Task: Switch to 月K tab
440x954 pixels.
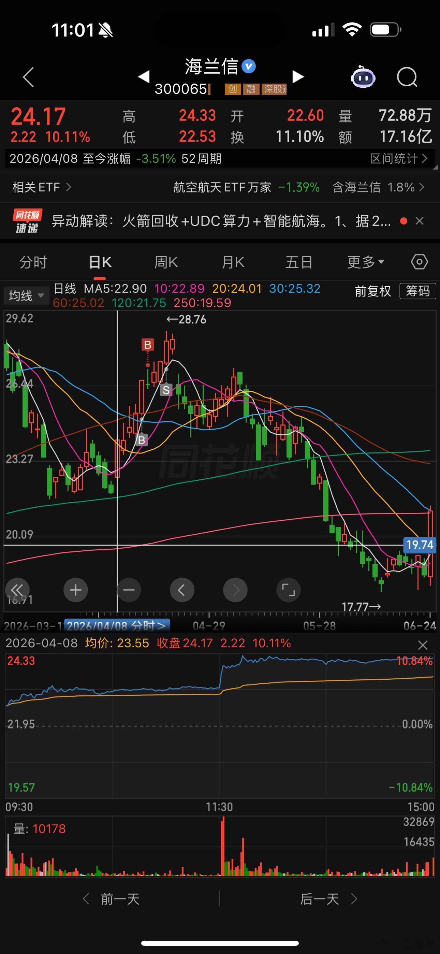Action: pyautogui.click(x=233, y=262)
